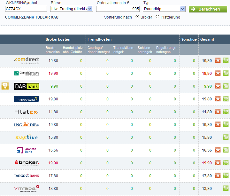Image resolution: width=230 pixels, height=196 pixels.
Task: Click TARGOBANK's 17,80 Basisprovision value
Action: click(x=53, y=176)
